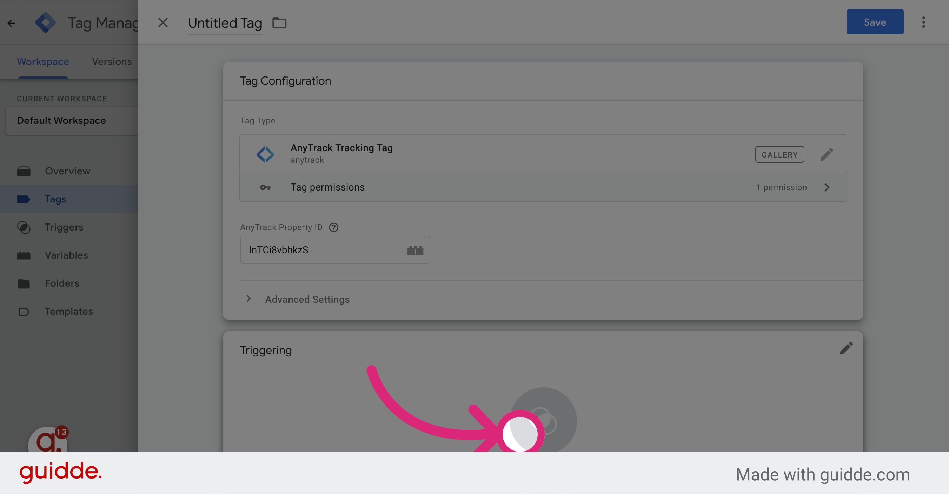The width and height of the screenshot is (949, 494).
Task: Click the Templates outline tag icon
Action: point(24,312)
